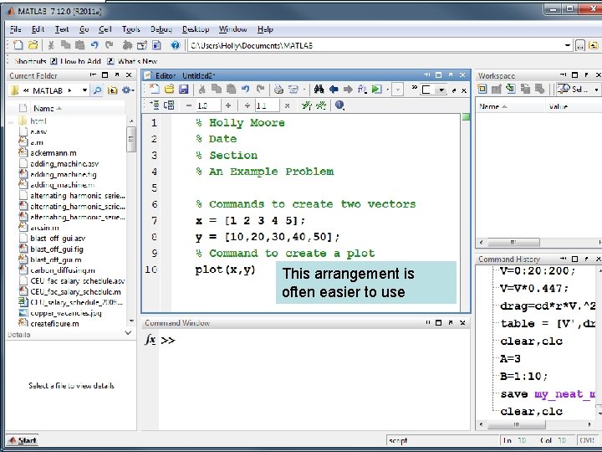Screen dimensions: 602x452
Task: Click the Cut icon in main toolbar
Action: (51, 45)
